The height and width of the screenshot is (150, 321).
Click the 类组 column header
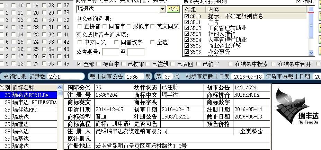click(x=195, y=10)
